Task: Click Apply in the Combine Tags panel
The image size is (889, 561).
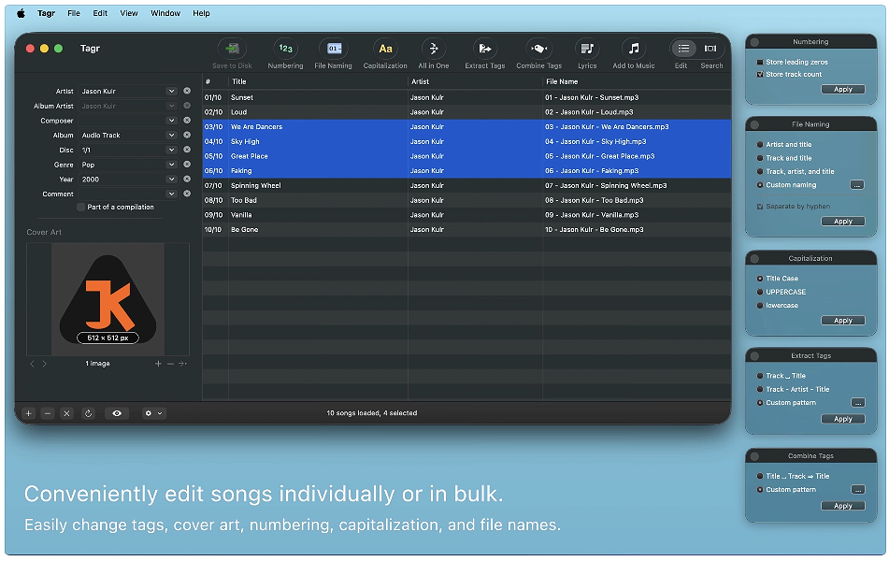Action: [x=842, y=506]
